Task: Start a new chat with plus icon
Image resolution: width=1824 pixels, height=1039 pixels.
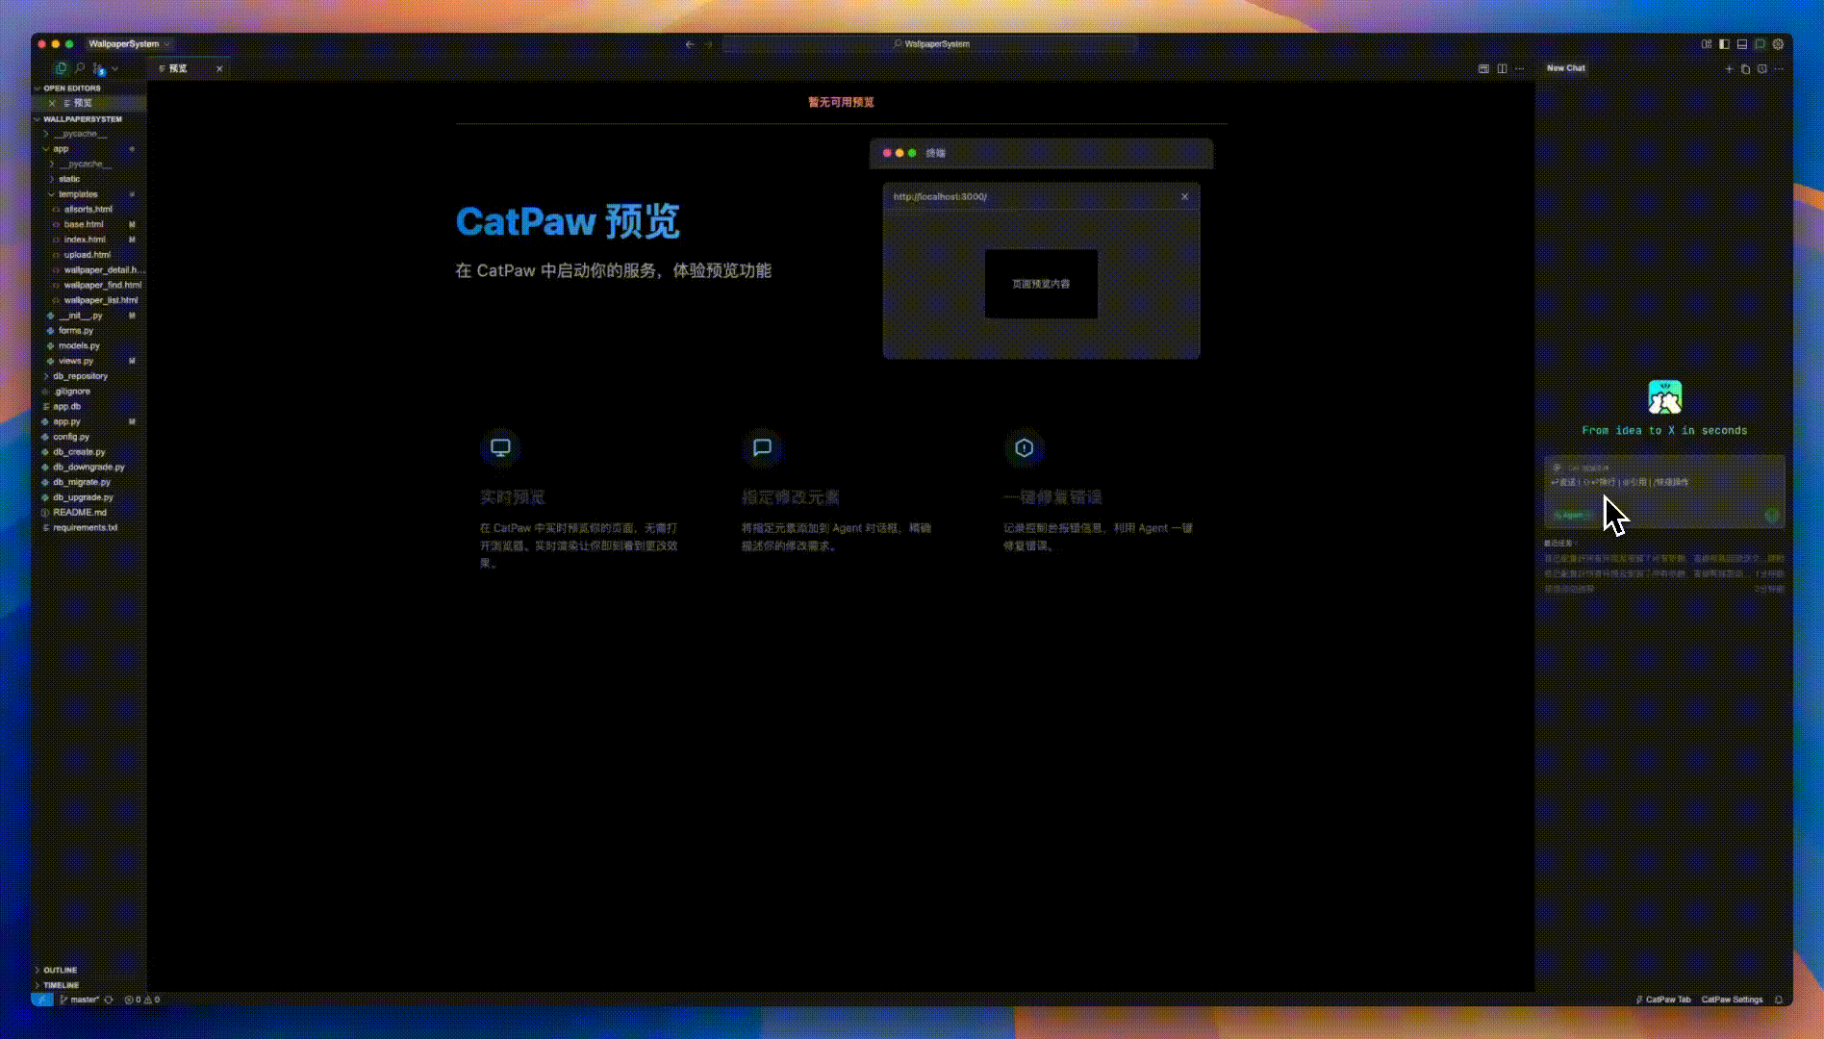Action: click(1729, 69)
